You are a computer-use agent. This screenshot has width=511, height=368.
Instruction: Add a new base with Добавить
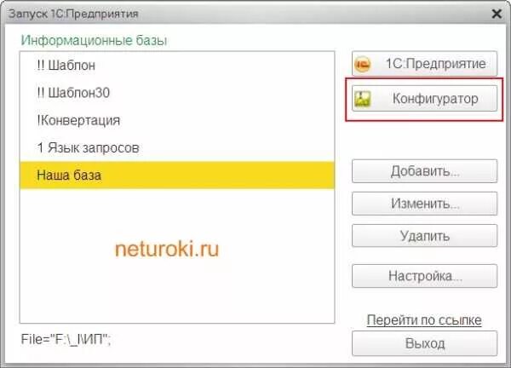click(424, 171)
